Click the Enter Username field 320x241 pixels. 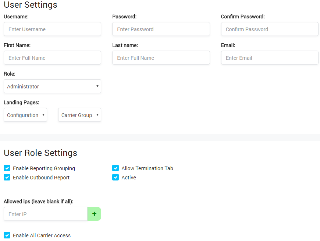(x=52, y=29)
